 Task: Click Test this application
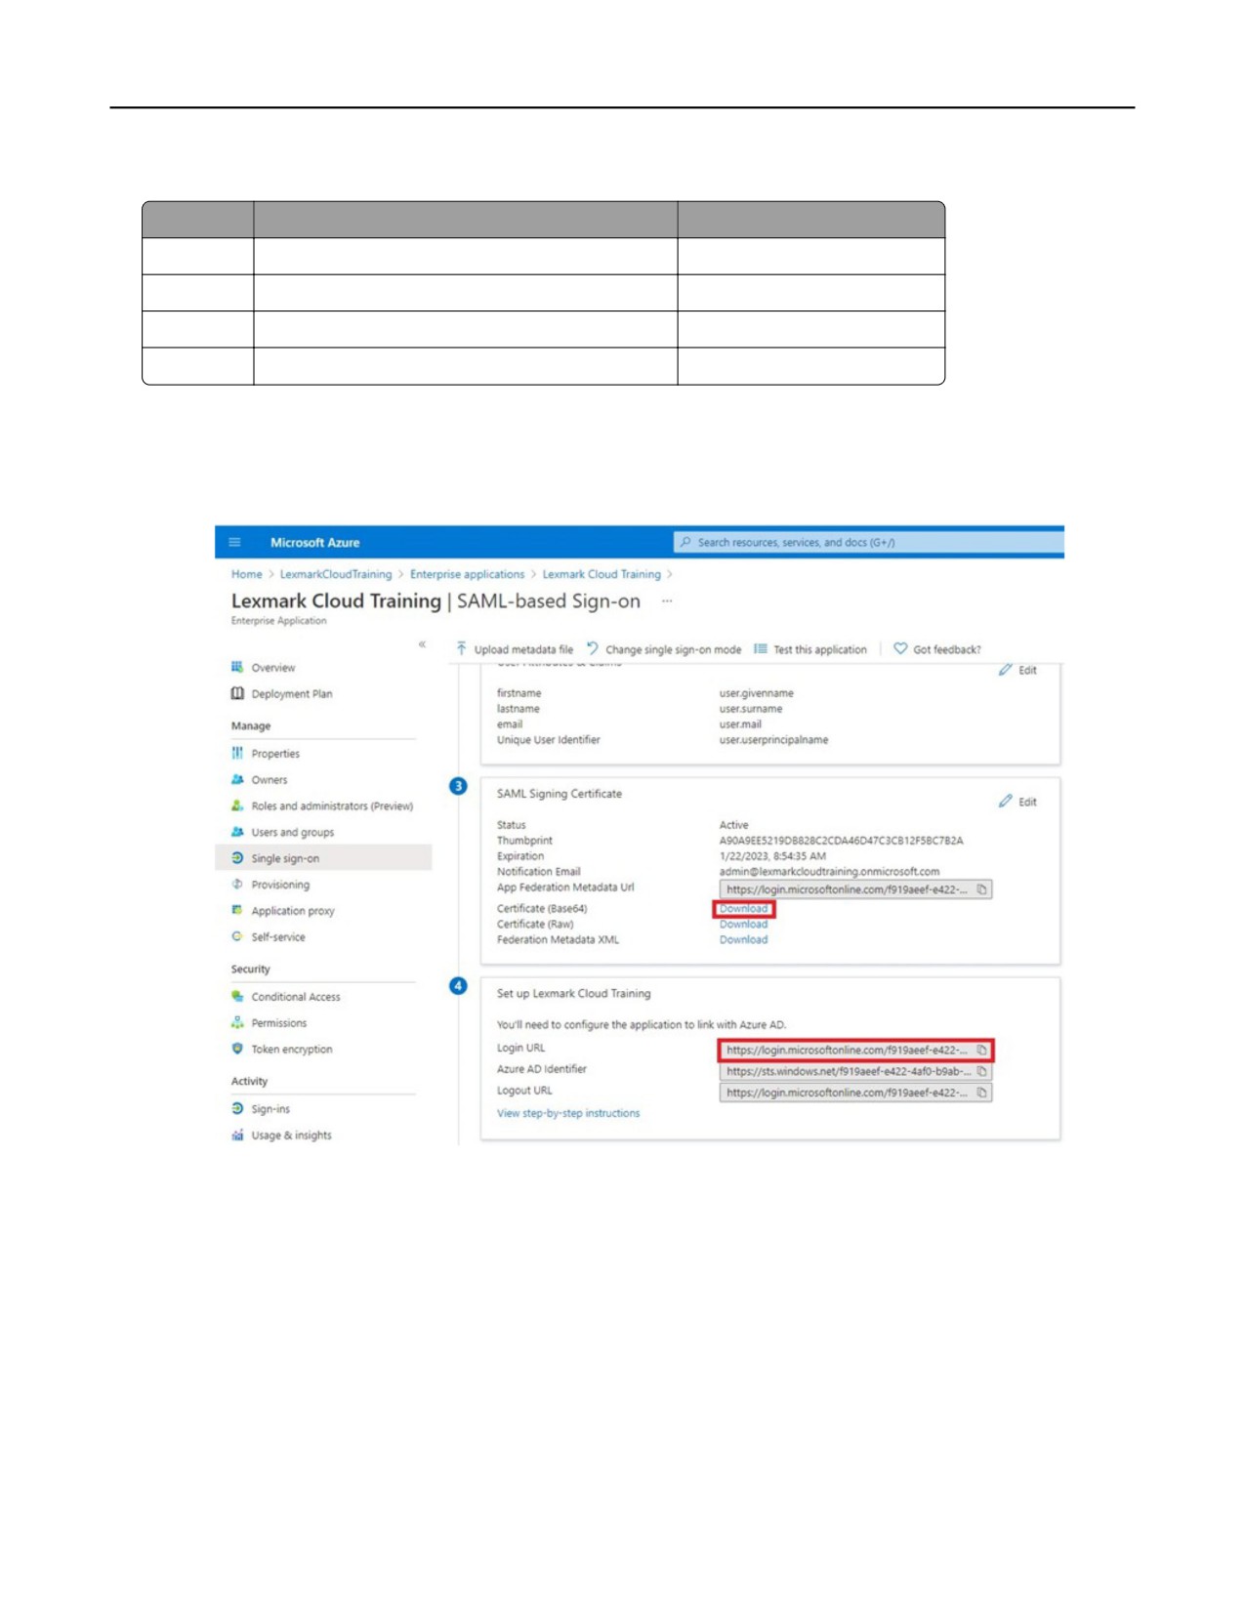coord(810,649)
